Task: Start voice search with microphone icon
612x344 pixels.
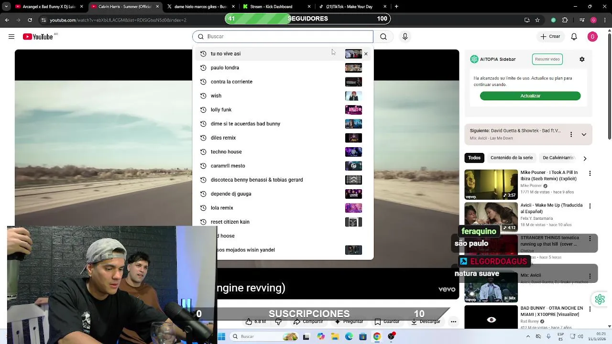Action: click(x=405, y=36)
